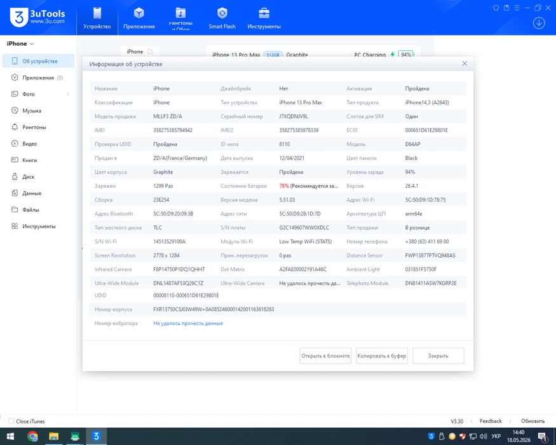556x445 pixels.
Task: Click version V3.30 in status bar
Action: point(457,421)
